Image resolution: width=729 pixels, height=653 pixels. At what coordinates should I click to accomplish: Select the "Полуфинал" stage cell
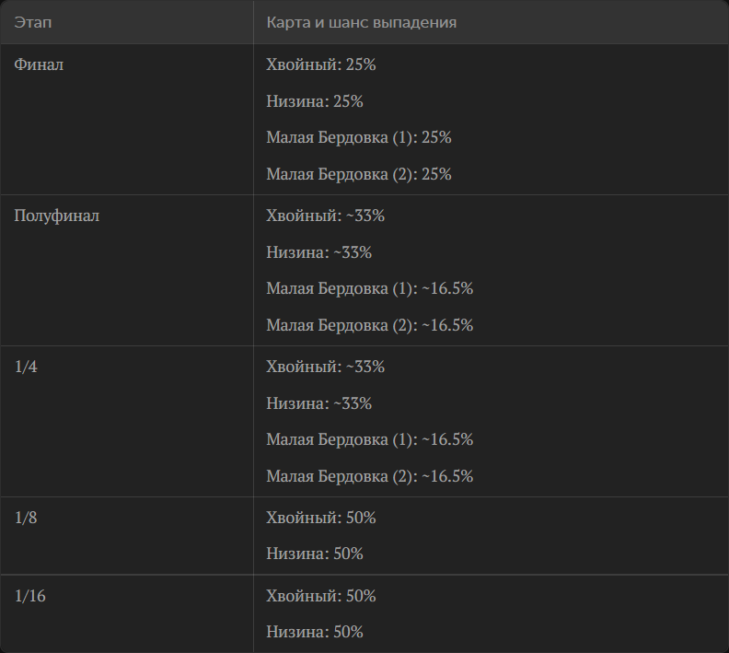click(x=57, y=216)
